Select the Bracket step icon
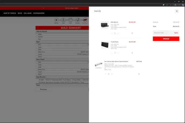Viewport: 185px width, 123px height. (77, 20)
